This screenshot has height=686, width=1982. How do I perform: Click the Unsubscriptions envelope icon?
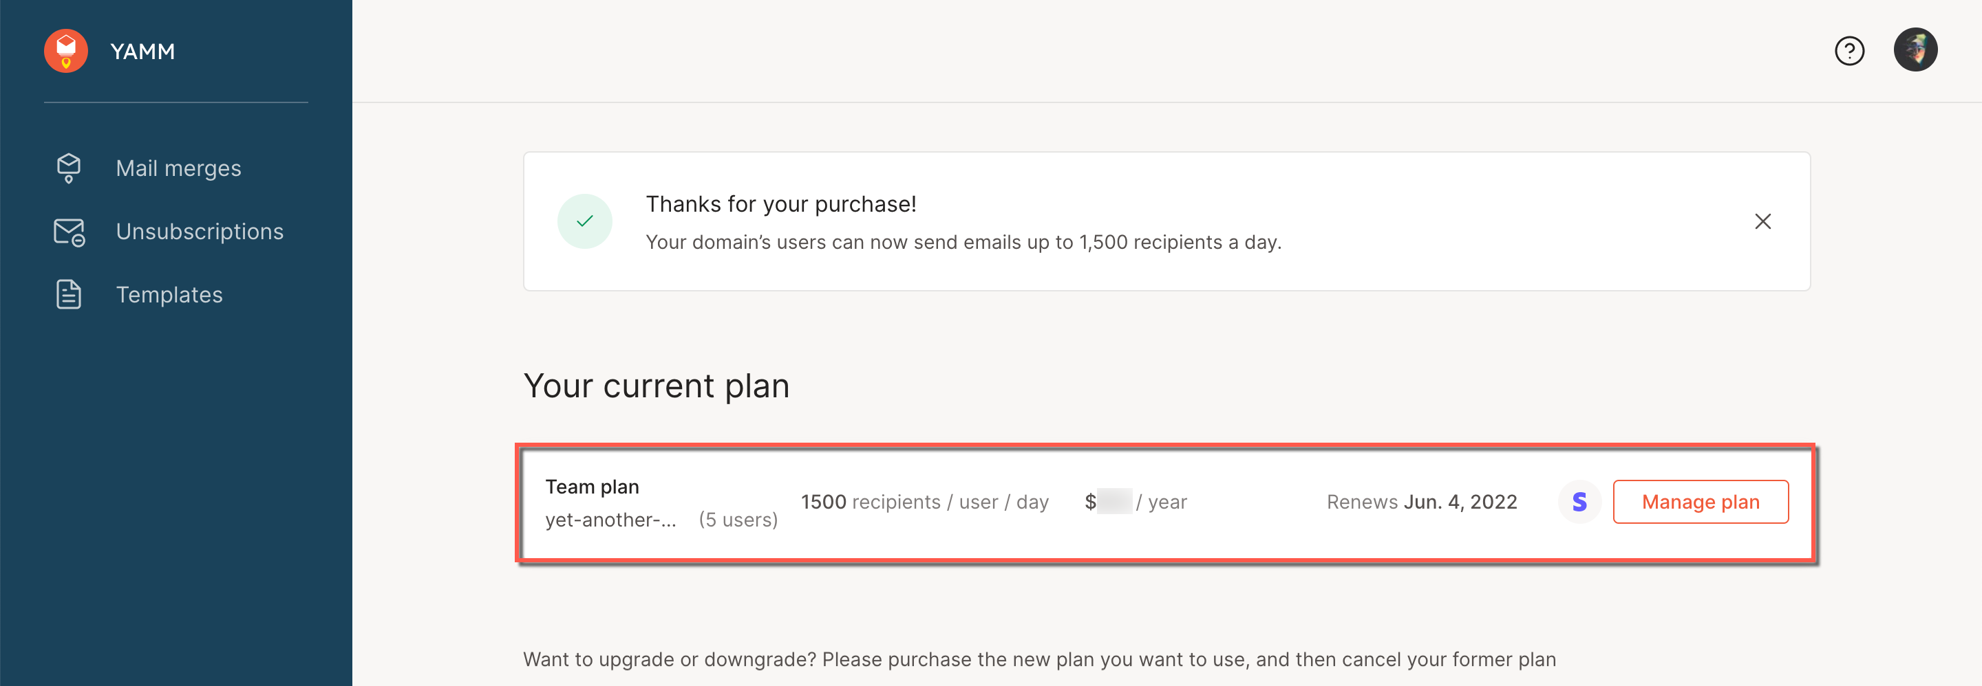pyautogui.click(x=69, y=232)
